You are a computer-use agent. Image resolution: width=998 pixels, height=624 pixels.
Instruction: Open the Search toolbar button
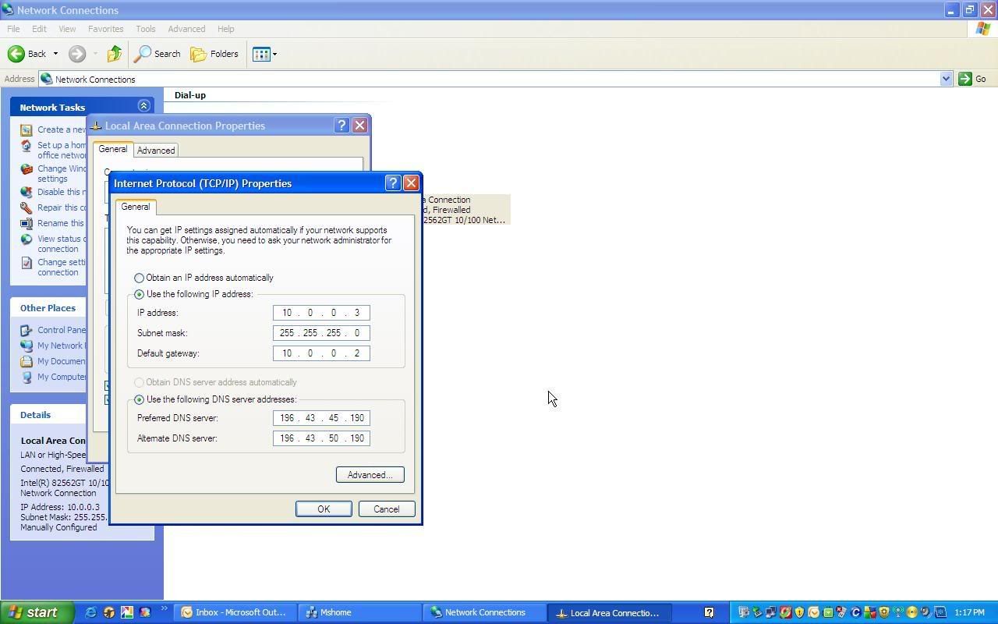coord(157,54)
